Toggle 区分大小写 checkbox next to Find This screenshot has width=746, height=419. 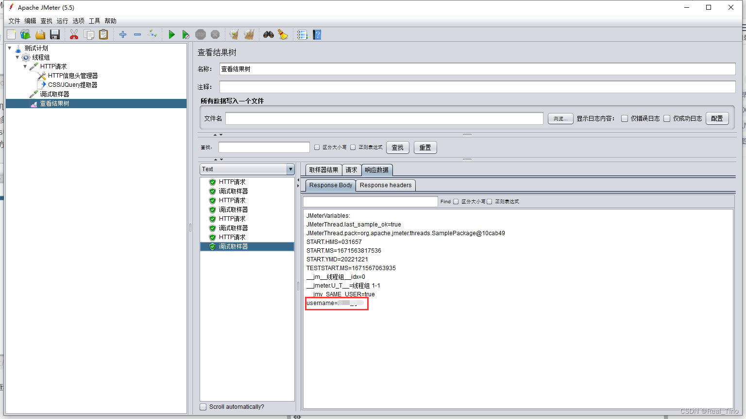(x=456, y=202)
